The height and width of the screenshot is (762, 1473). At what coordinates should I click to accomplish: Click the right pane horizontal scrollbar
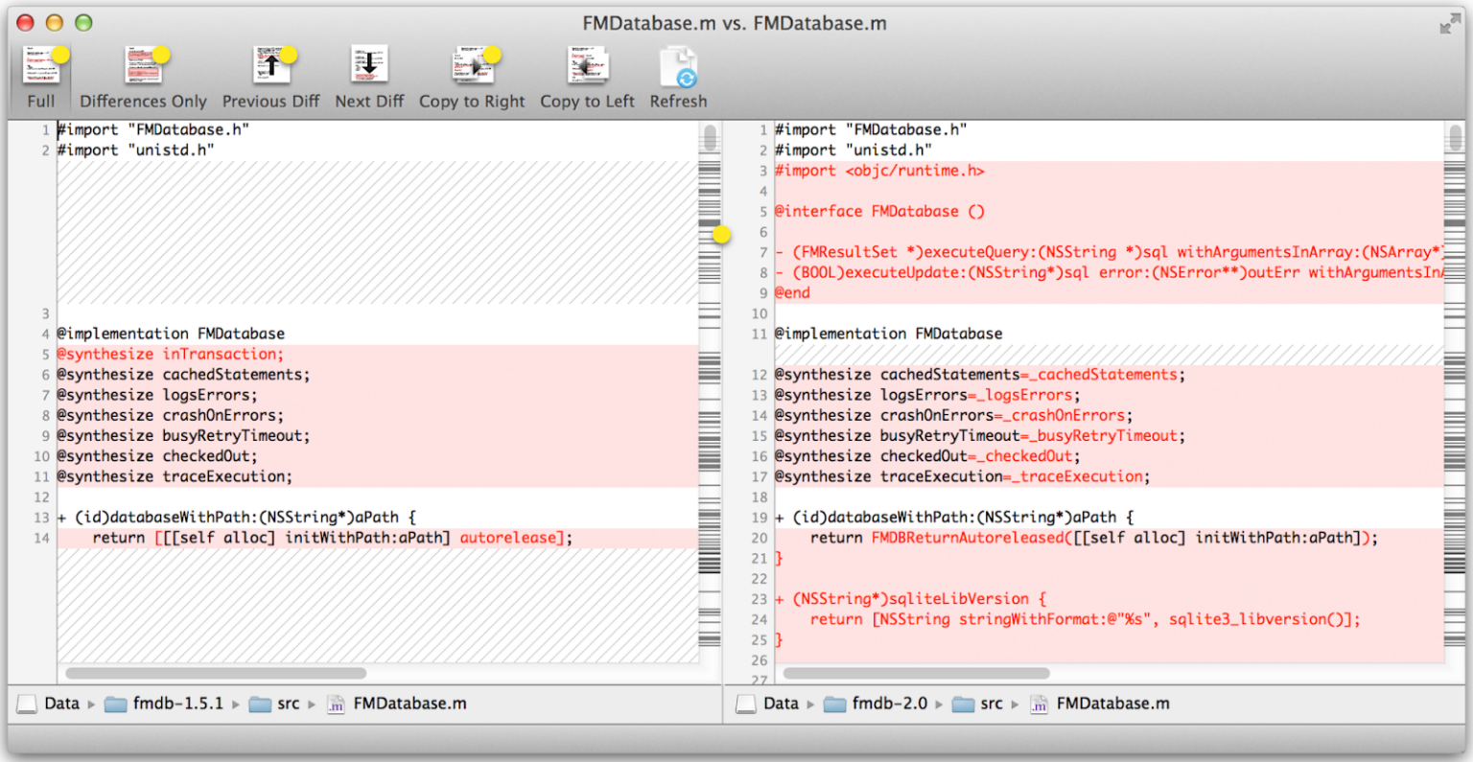[x=917, y=673]
